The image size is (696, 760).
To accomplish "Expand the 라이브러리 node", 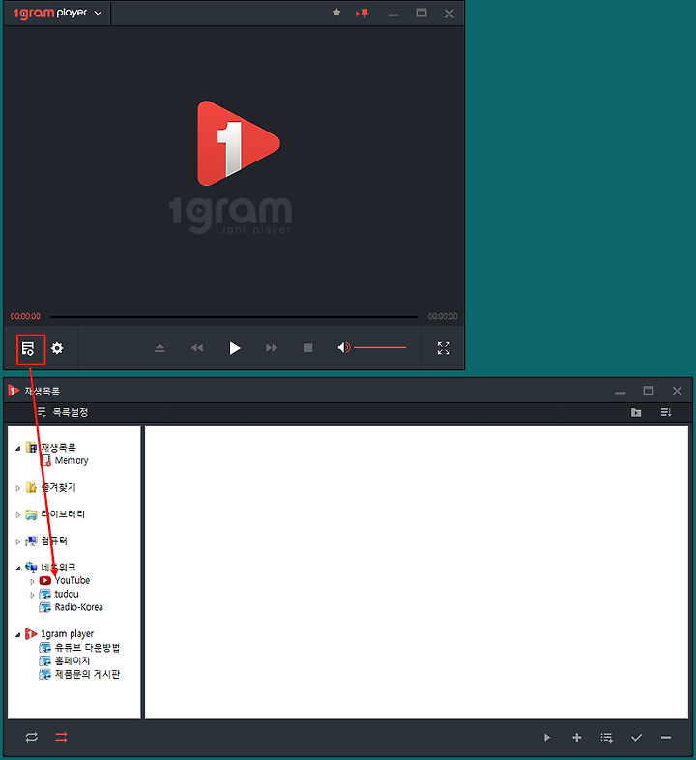I will (x=18, y=515).
